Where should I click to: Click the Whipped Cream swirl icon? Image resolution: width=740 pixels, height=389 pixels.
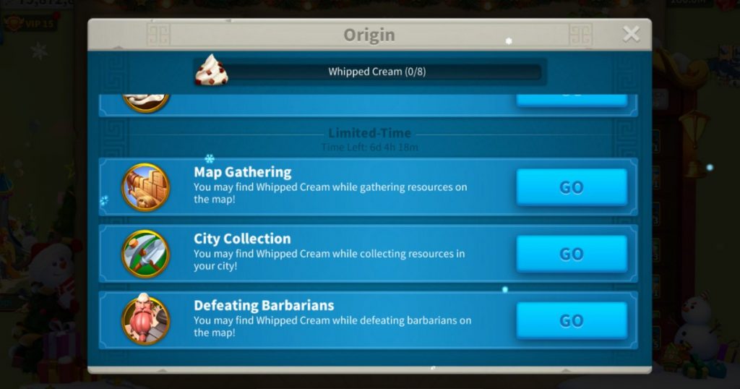pos(212,70)
